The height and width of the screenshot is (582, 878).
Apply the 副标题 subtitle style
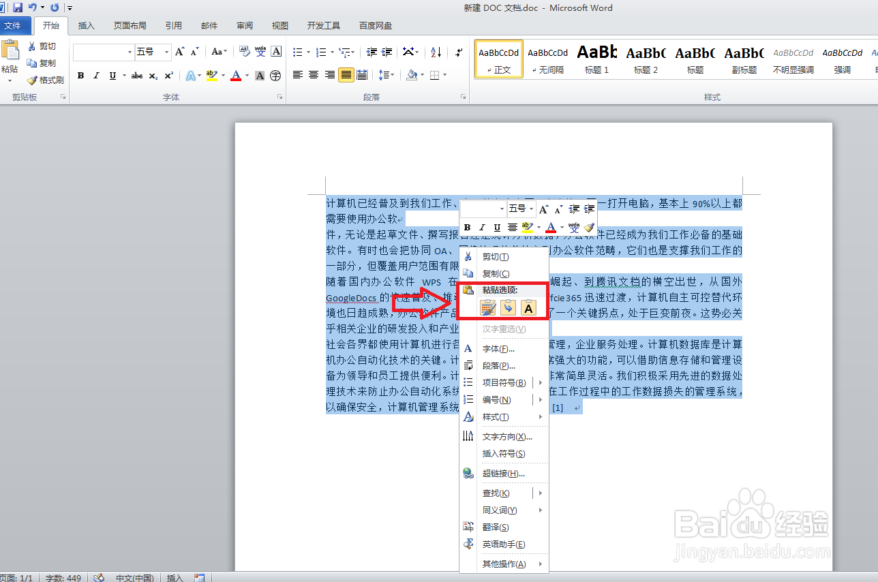(x=744, y=59)
